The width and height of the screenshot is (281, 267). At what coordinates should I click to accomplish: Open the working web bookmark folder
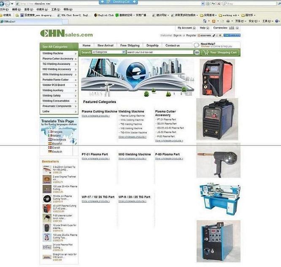click(x=229, y=15)
